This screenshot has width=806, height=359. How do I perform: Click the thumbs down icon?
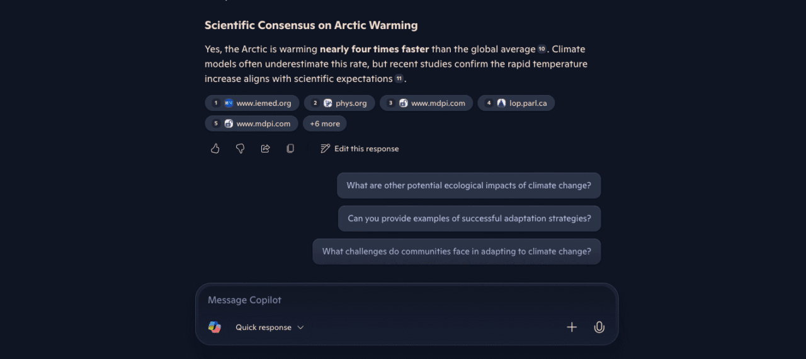tap(240, 149)
